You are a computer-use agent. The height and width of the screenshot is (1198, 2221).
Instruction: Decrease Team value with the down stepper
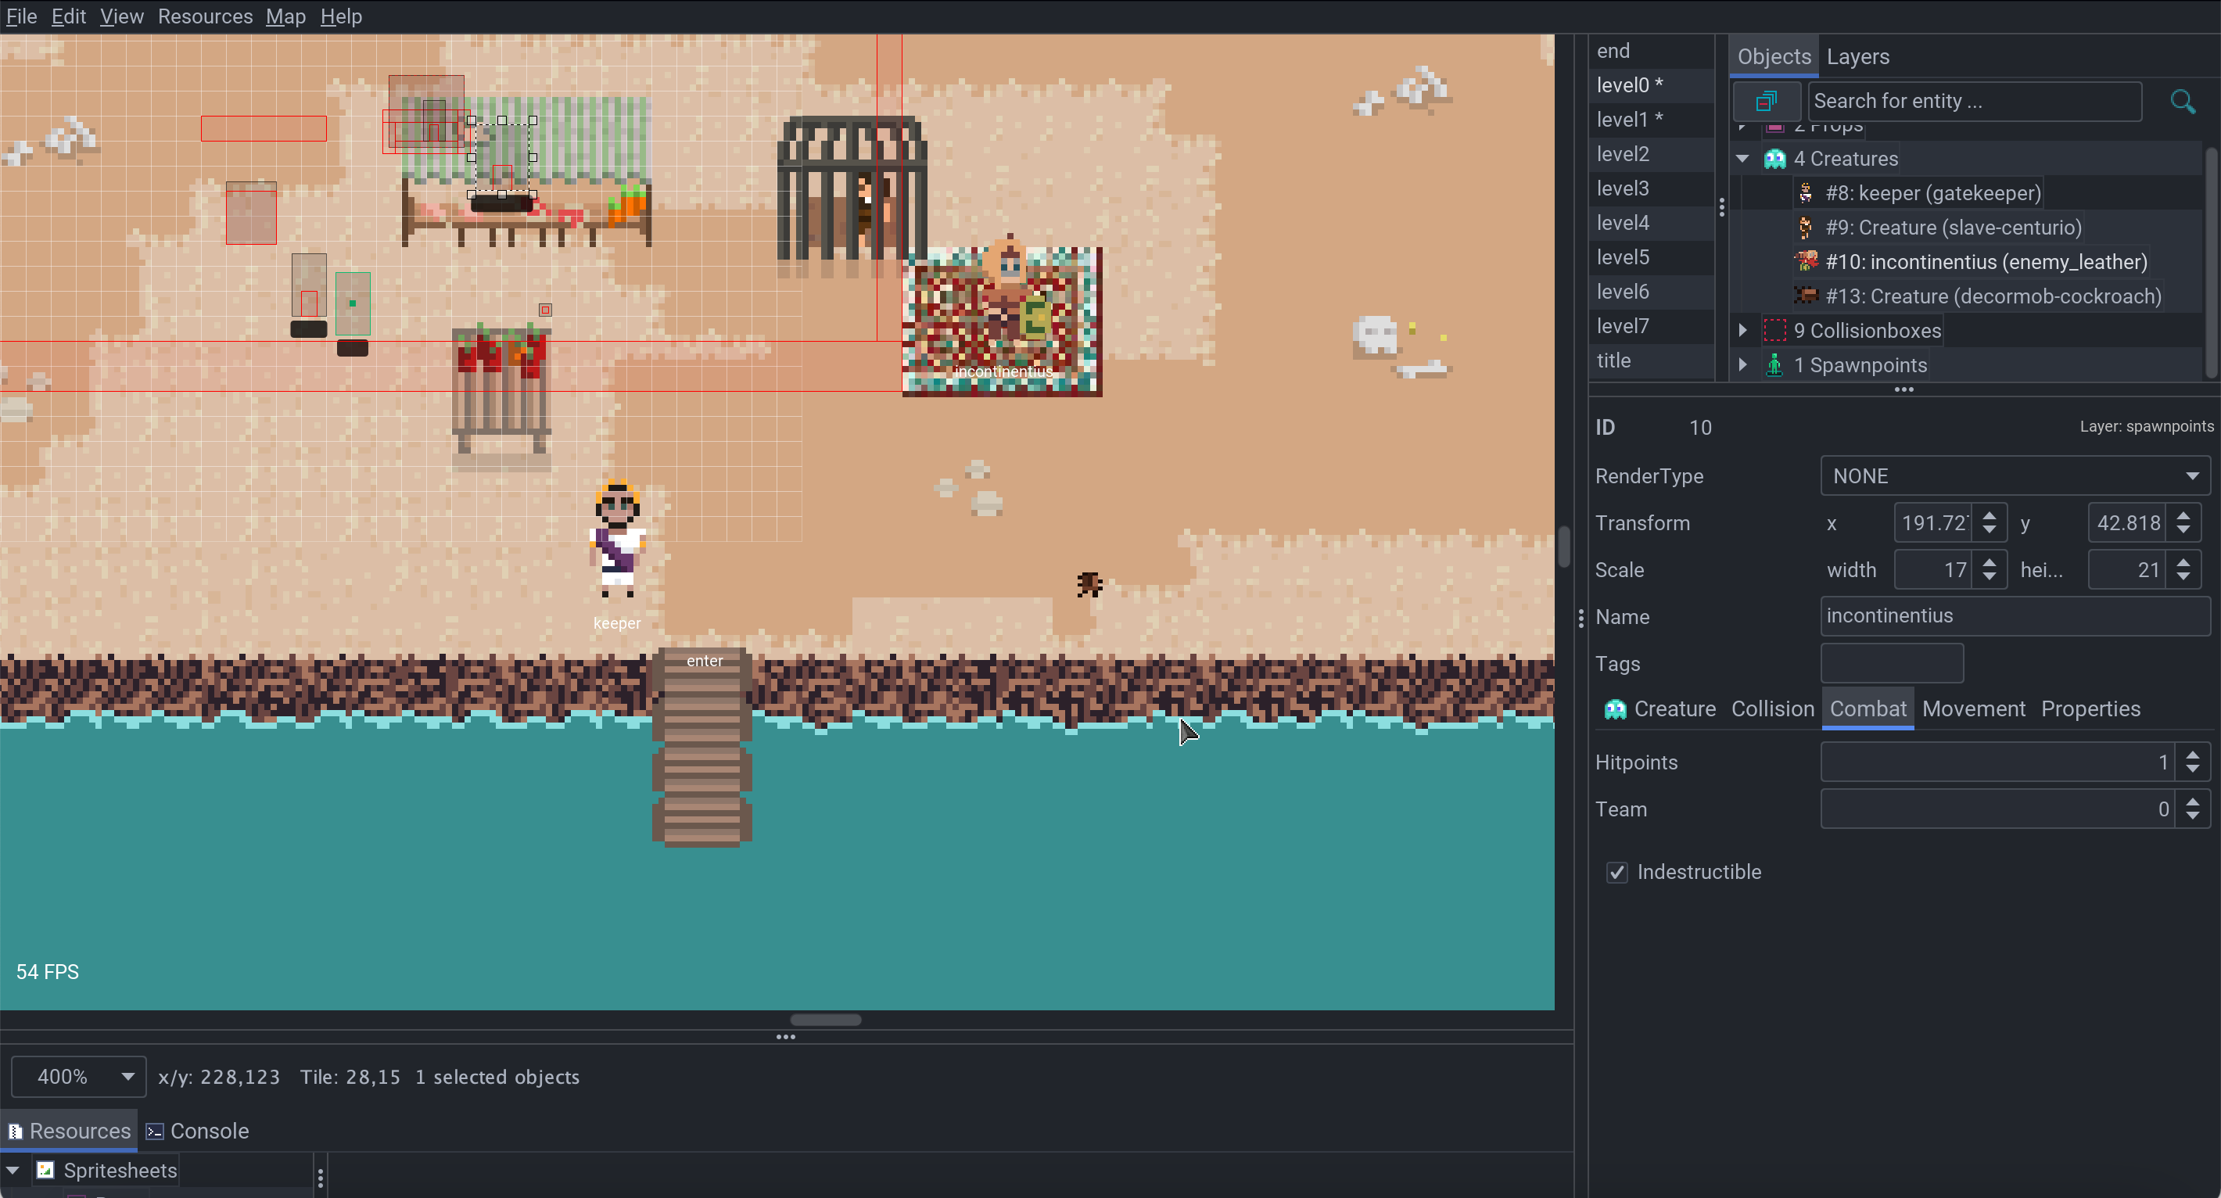2192,816
